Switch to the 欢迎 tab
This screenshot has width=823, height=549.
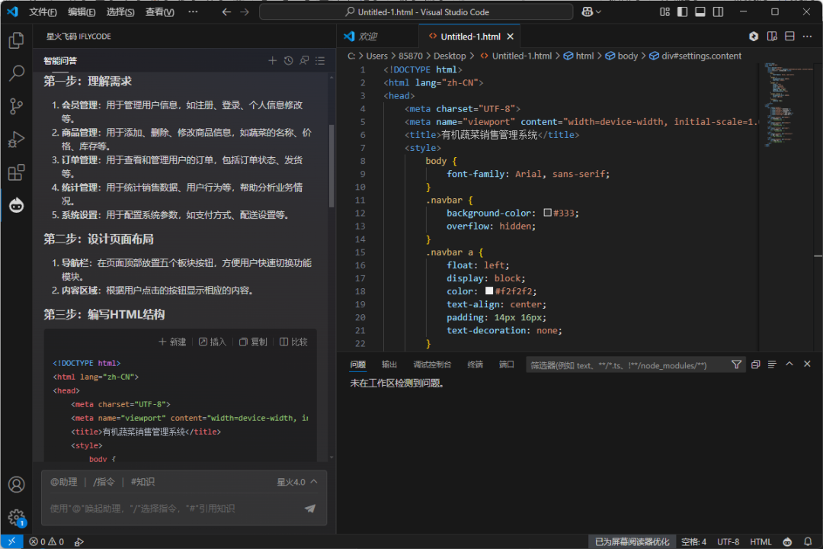(378, 37)
